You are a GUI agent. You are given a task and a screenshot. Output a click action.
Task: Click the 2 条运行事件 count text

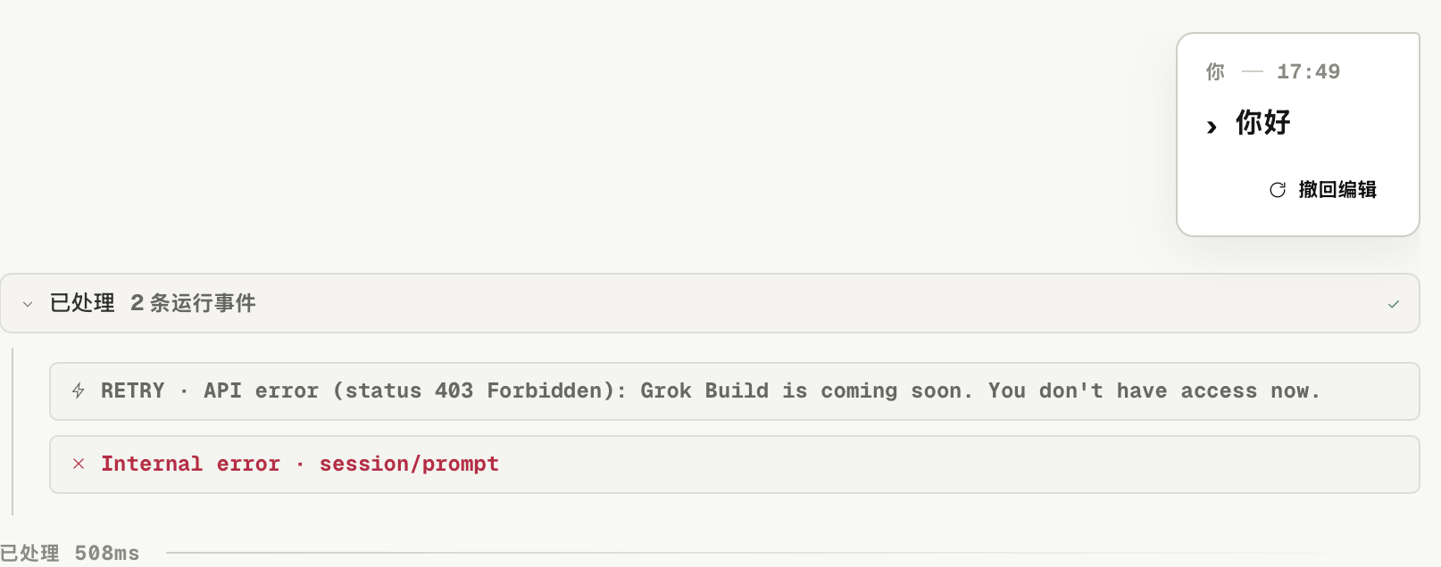193,303
